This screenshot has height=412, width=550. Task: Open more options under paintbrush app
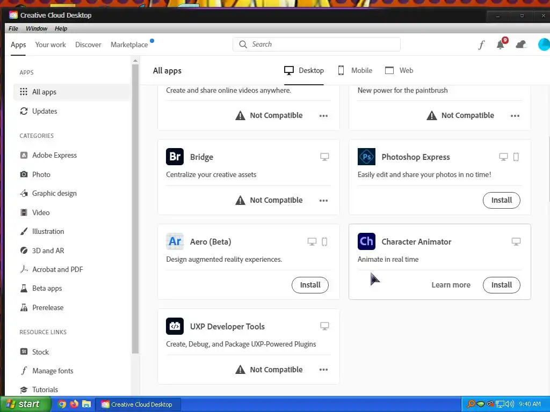(515, 116)
